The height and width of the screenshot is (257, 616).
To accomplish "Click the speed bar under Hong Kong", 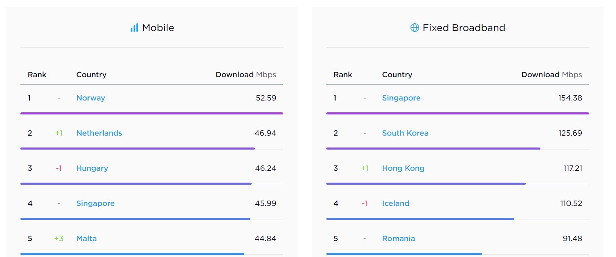I will tap(426, 183).
